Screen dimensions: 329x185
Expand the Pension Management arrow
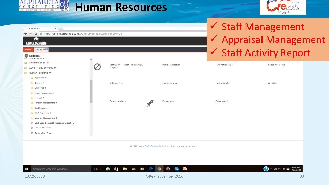click(x=57, y=103)
